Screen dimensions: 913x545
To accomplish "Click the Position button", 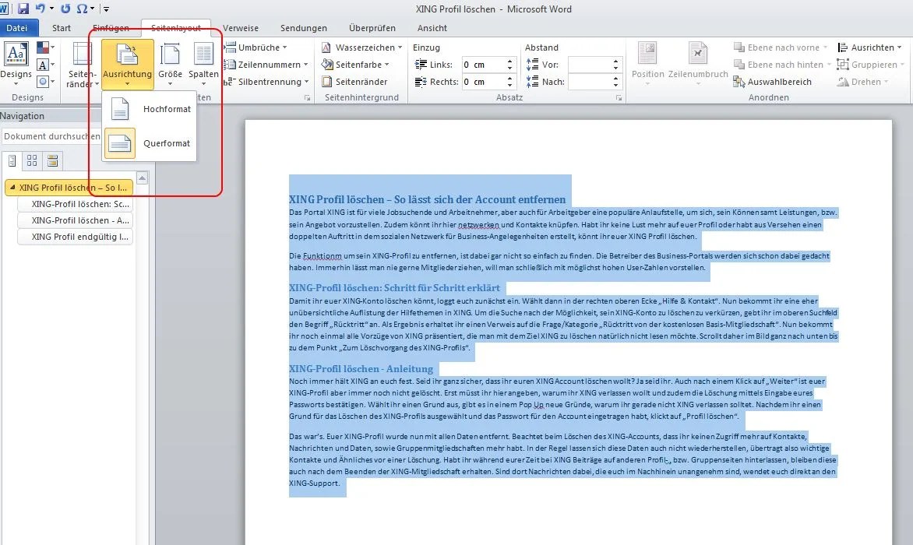I will pos(647,65).
